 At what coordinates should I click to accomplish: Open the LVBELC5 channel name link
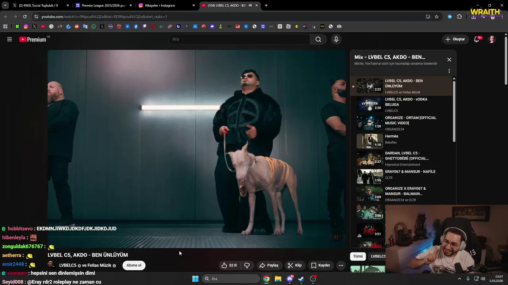[67, 265]
